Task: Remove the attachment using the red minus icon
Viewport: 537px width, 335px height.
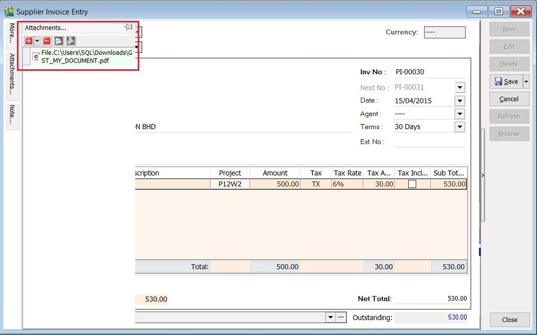Action: click(46, 41)
